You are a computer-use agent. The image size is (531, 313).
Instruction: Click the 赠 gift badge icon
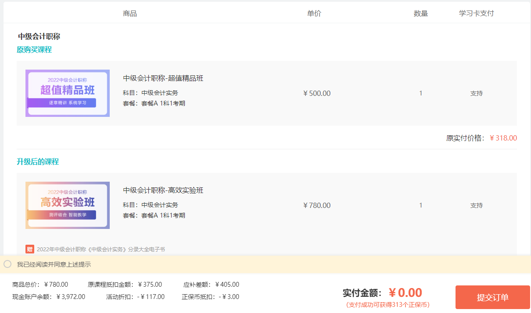(30, 249)
